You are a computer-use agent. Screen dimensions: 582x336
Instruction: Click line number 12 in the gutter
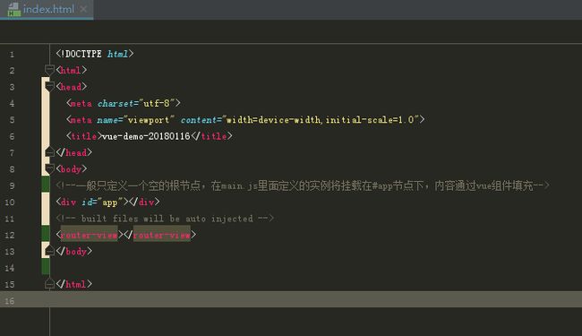point(10,235)
